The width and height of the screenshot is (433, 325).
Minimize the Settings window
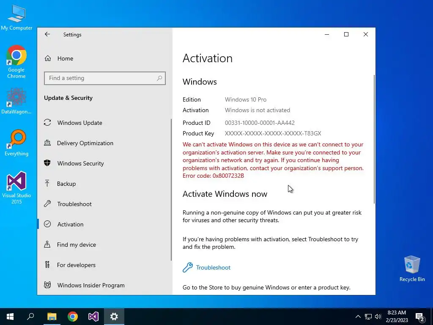click(327, 34)
